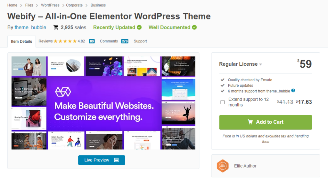Launch the Live Preview button
This screenshot has height=178, width=328.
click(102, 160)
